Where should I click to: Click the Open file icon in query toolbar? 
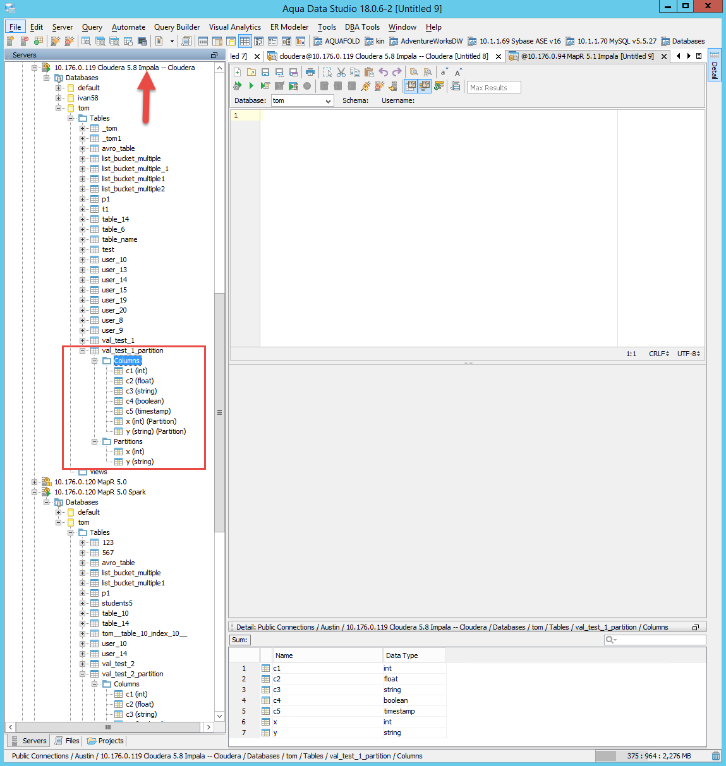coord(251,73)
